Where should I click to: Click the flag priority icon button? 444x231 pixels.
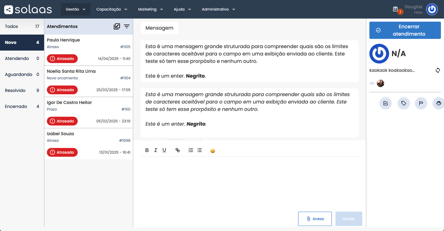[421, 103]
